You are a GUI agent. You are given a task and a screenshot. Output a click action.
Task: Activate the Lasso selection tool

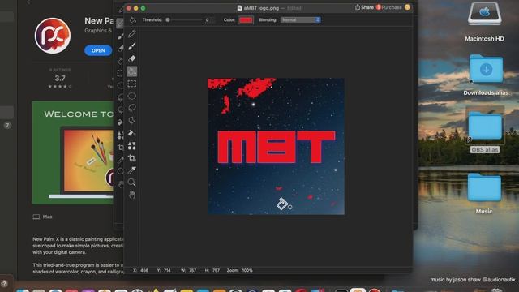pos(132,108)
